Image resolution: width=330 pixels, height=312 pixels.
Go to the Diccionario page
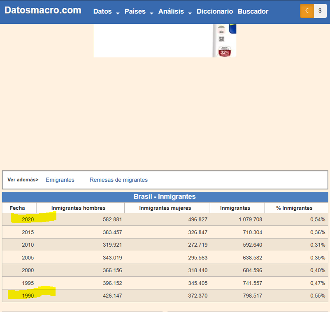(x=214, y=12)
